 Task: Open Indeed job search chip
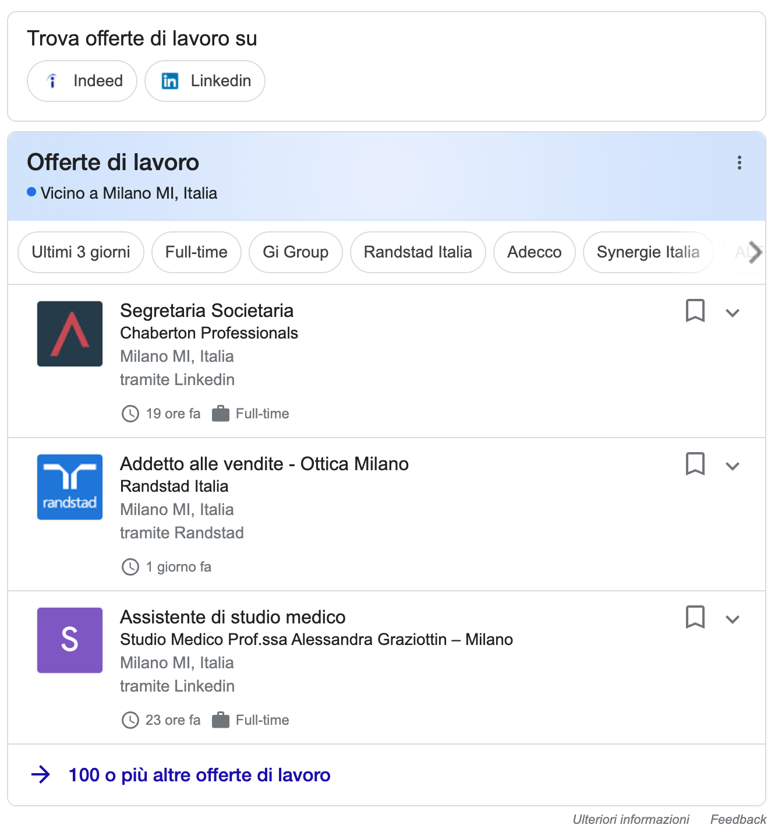point(82,81)
